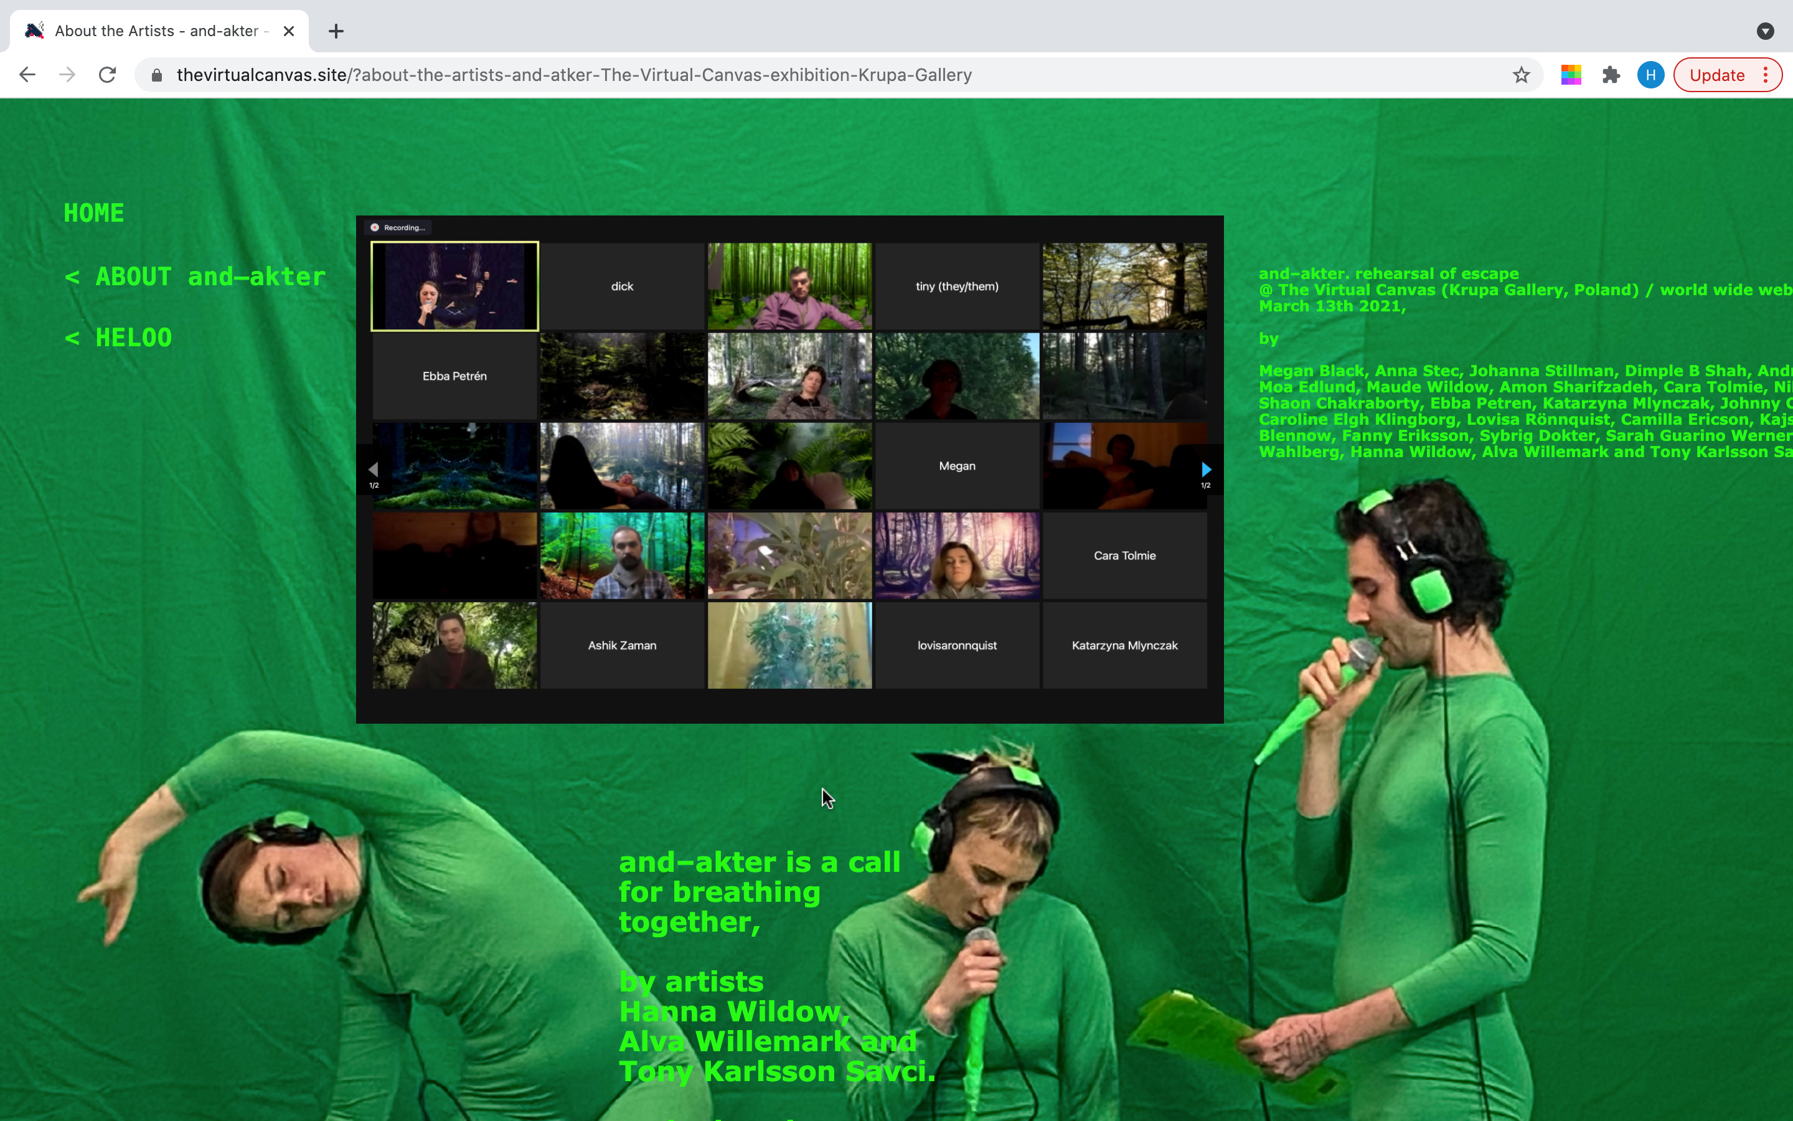This screenshot has height=1121, width=1793.
Task: Open the tab search dropdown arrow
Action: point(1765,31)
